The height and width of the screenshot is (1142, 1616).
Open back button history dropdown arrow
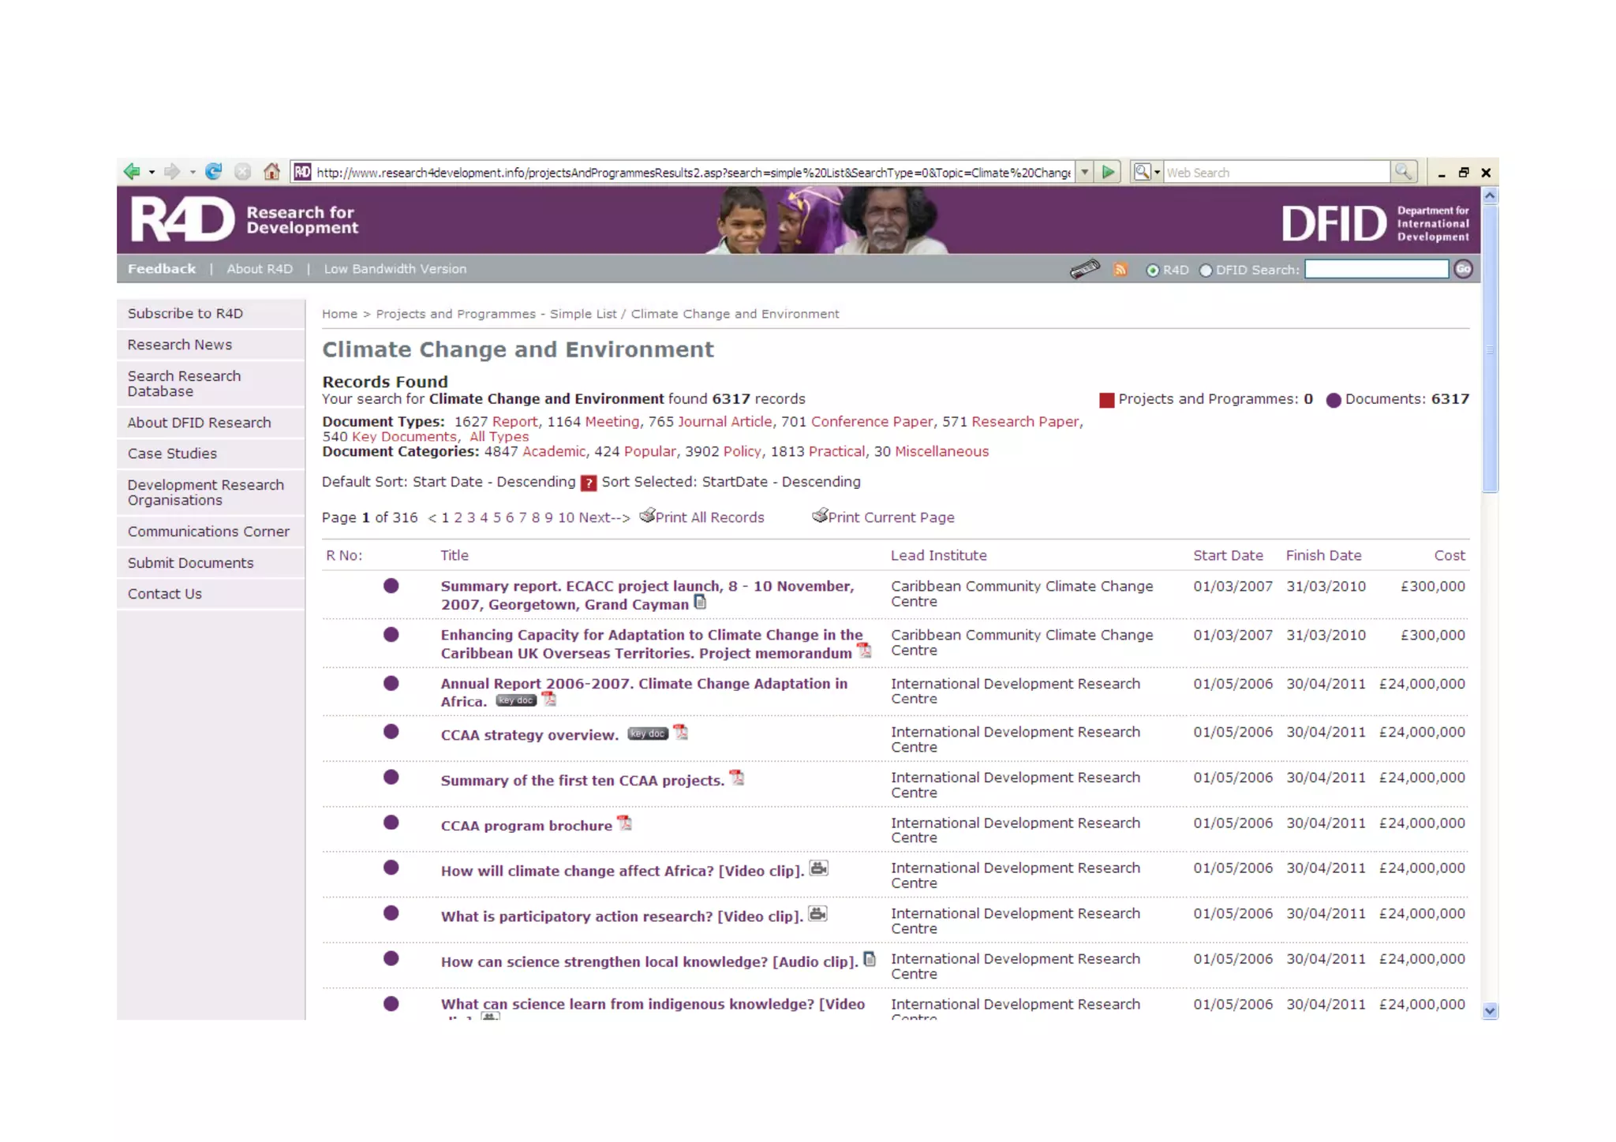point(151,172)
